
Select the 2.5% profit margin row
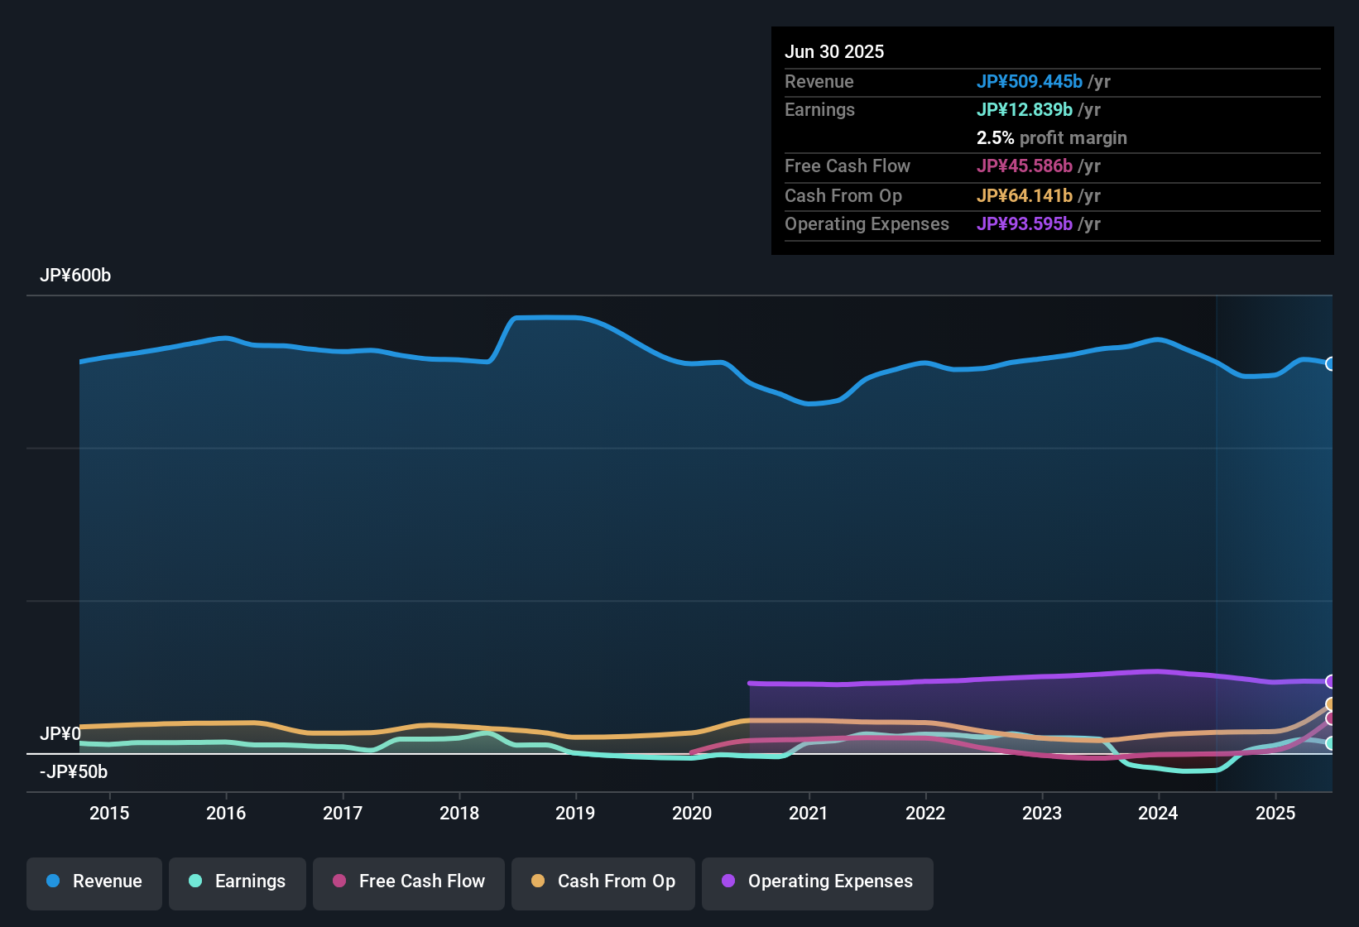1051,137
